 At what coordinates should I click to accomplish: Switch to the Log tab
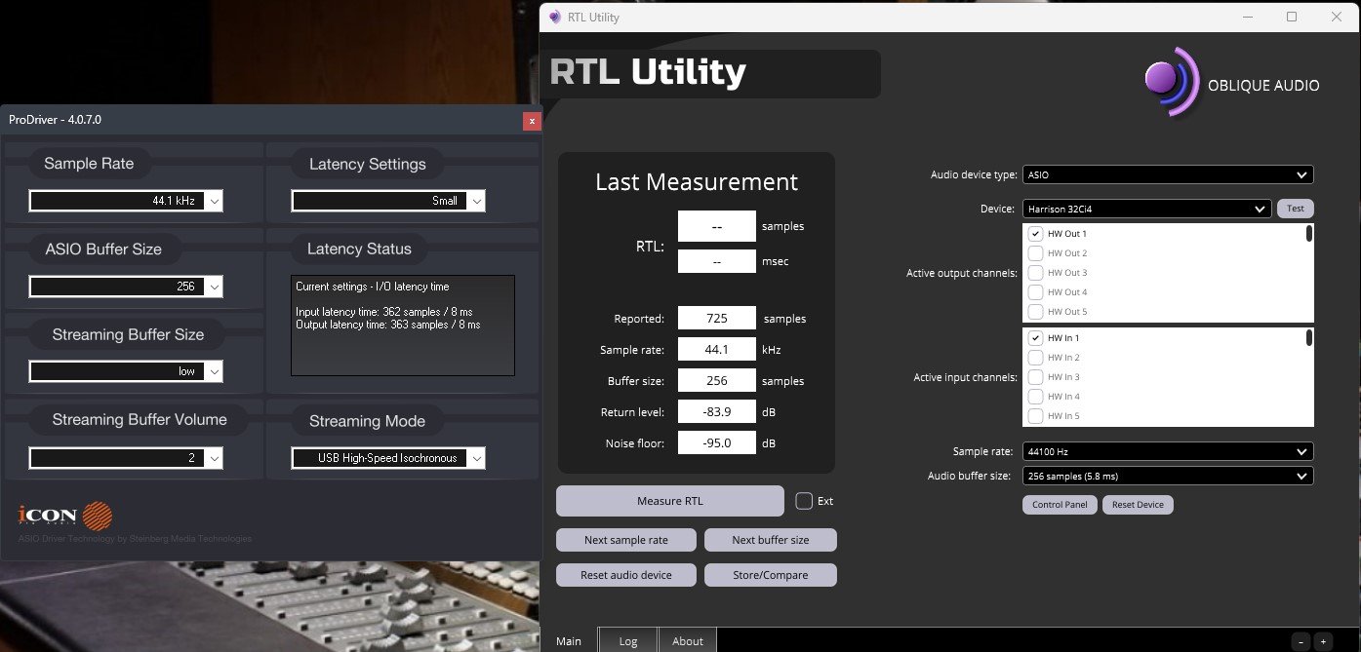[628, 640]
